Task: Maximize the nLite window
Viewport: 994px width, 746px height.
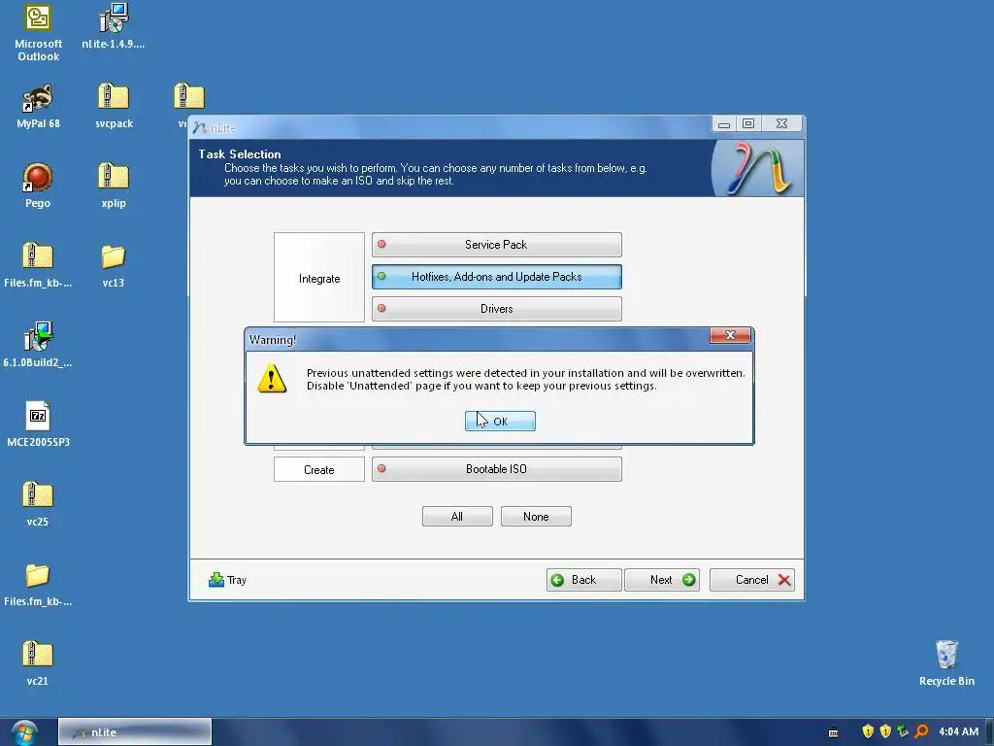Action: (748, 124)
